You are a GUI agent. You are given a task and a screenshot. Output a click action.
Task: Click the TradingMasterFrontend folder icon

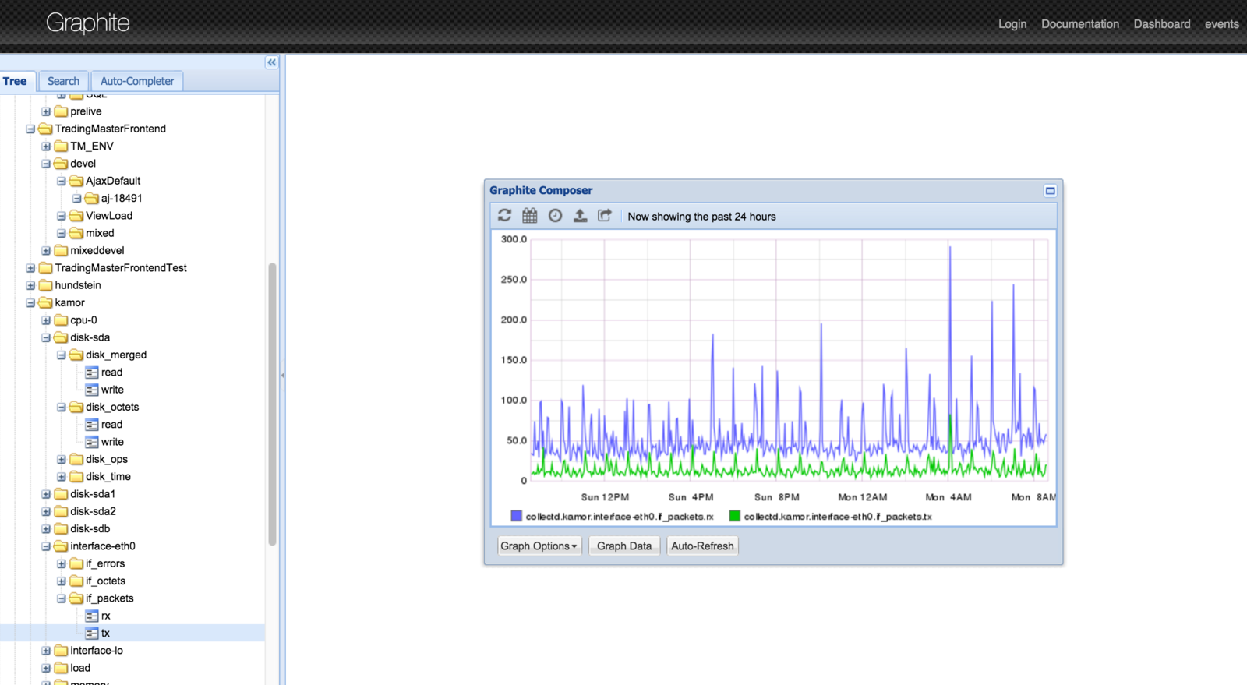[x=45, y=129]
